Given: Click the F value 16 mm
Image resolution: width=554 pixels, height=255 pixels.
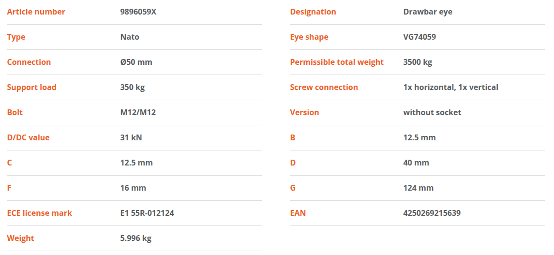Looking at the screenshot, I should (x=133, y=188).
